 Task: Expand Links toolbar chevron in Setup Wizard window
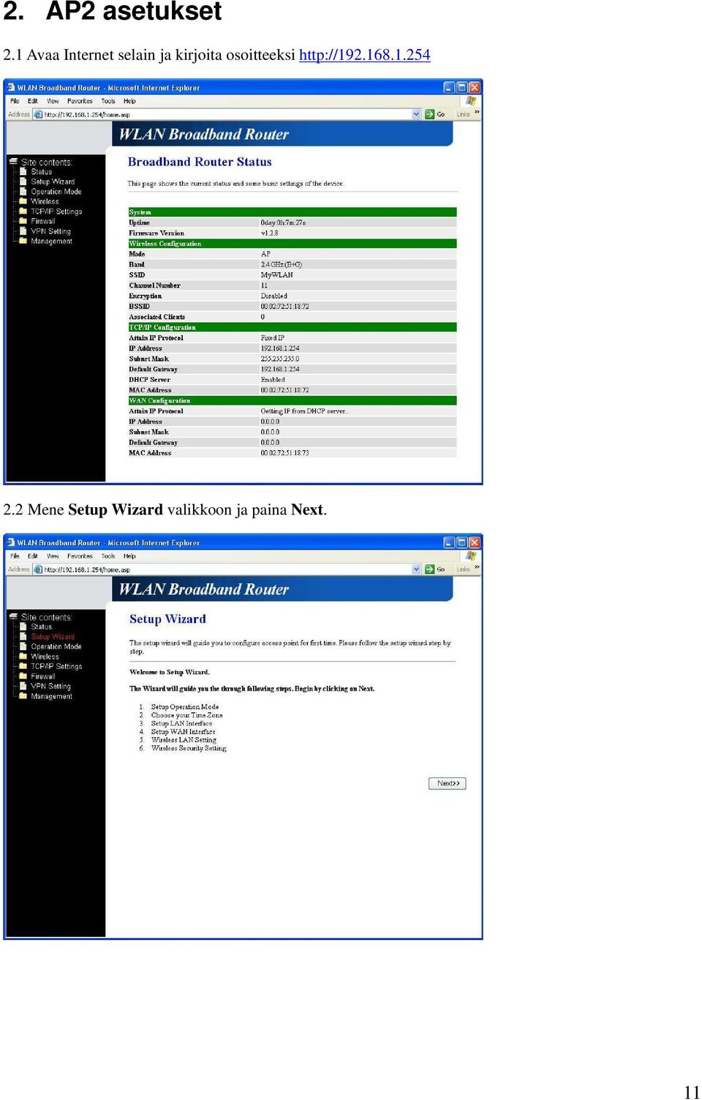click(477, 569)
